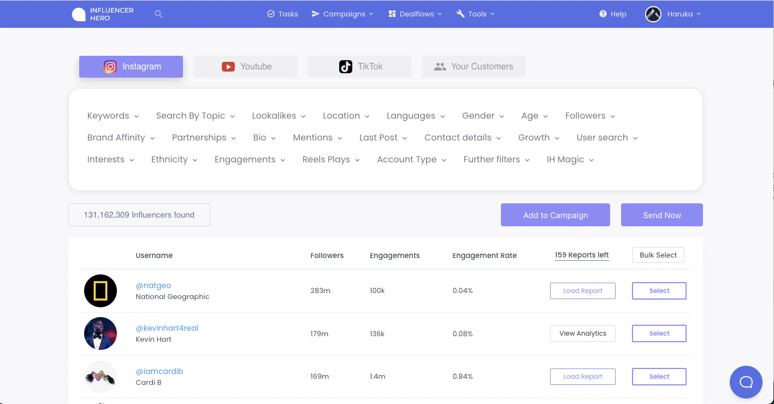The height and width of the screenshot is (404, 774).
Task: Switch to the Campaigns menu
Action: coord(342,14)
